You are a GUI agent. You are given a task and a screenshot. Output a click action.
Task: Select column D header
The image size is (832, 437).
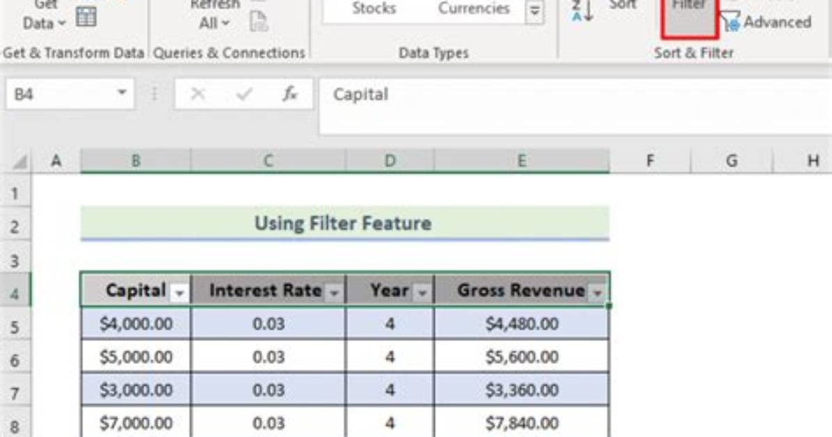(x=390, y=161)
